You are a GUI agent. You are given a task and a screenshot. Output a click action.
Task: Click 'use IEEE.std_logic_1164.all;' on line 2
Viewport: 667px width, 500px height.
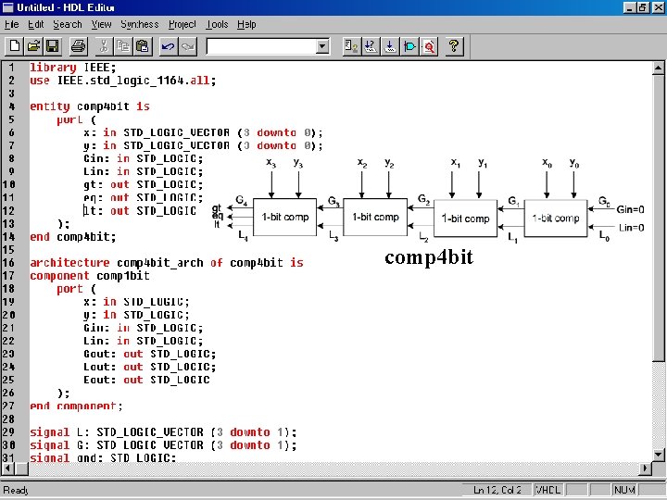pyautogui.click(x=123, y=81)
